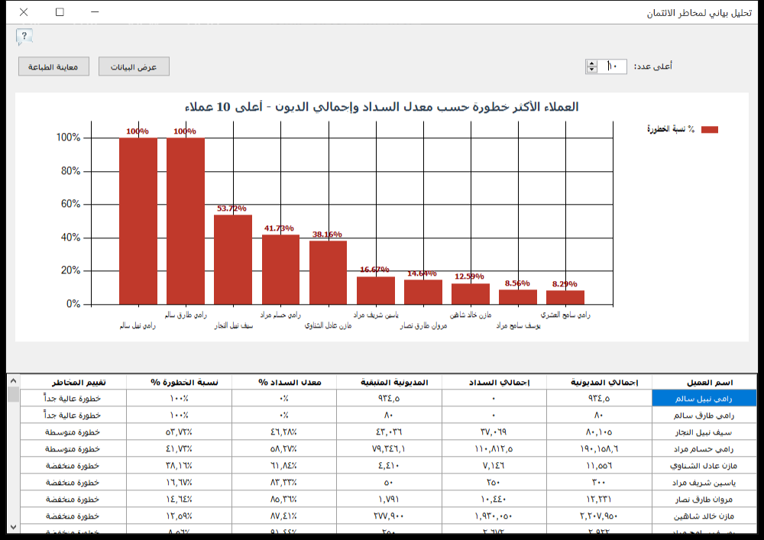The width and height of the screenshot is (764, 540).
Task: Sort by payment rate (معدل السداد %) column header
Action: [284, 382]
